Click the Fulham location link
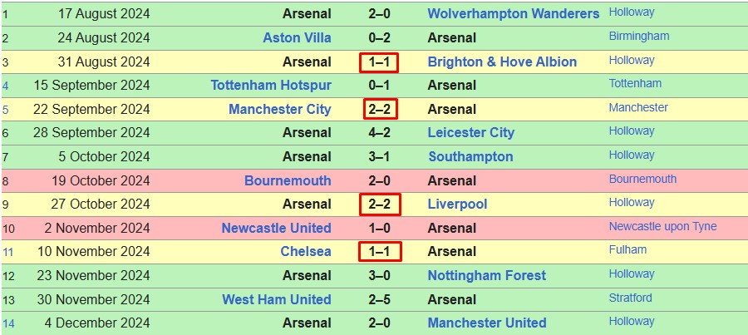Image resolution: width=748 pixels, height=335 pixels. 627,250
